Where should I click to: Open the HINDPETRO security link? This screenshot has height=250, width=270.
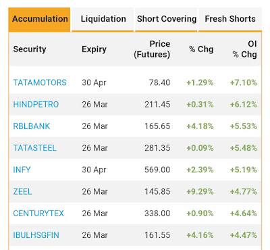click(36, 104)
